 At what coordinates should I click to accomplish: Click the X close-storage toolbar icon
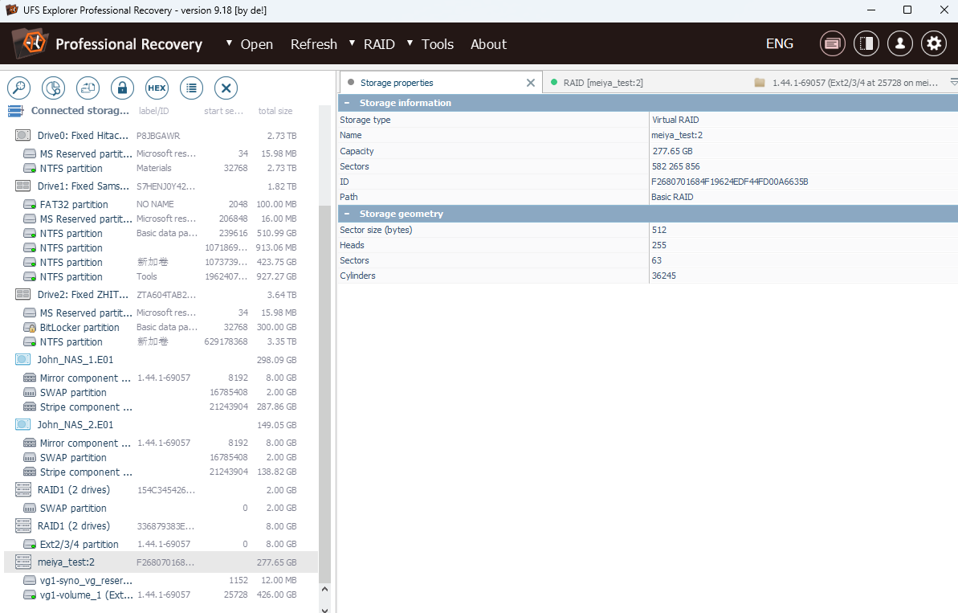pyautogui.click(x=226, y=88)
